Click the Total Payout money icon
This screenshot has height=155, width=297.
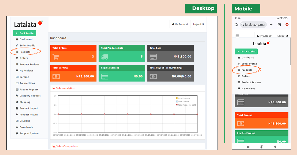pyautogui.click(x=153, y=76)
